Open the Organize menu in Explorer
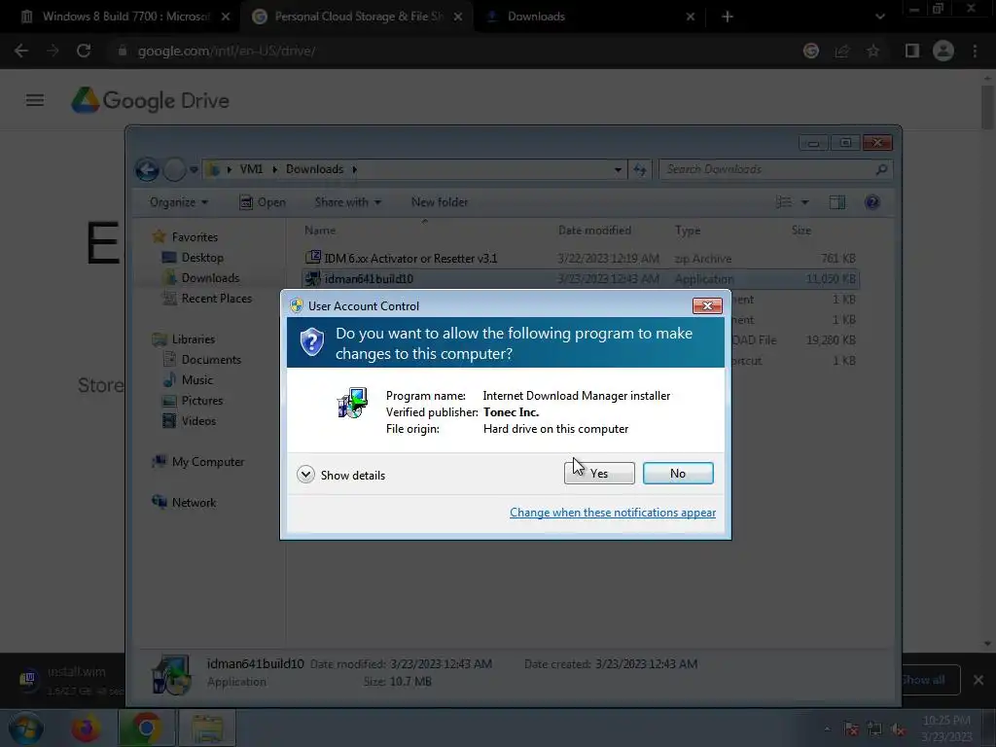Image resolution: width=996 pixels, height=747 pixels. coord(179,202)
